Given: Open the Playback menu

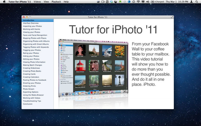Looking at the screenshot, I should click(x=56, y=2).
